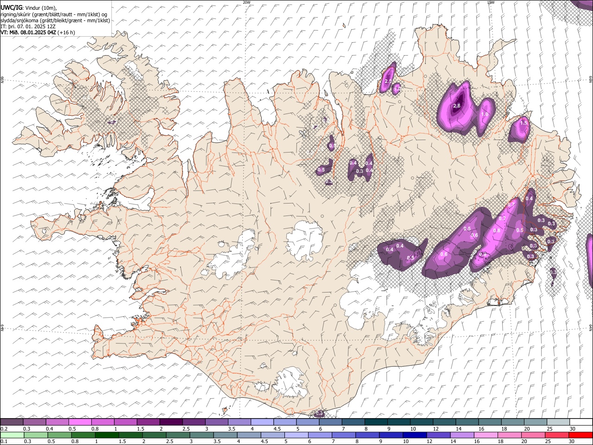This screenshot has height=445, width=593.
Task: Click the '1.5' snowfall label near east coast
Action: (524, 123)
